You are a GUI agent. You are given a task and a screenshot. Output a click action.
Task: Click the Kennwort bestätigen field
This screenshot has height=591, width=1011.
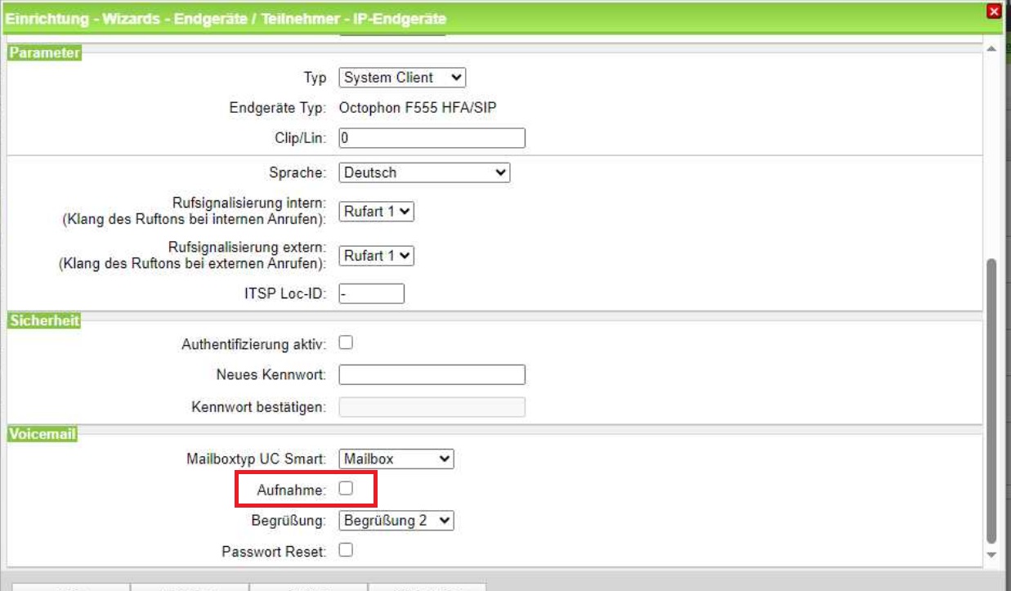432,407
